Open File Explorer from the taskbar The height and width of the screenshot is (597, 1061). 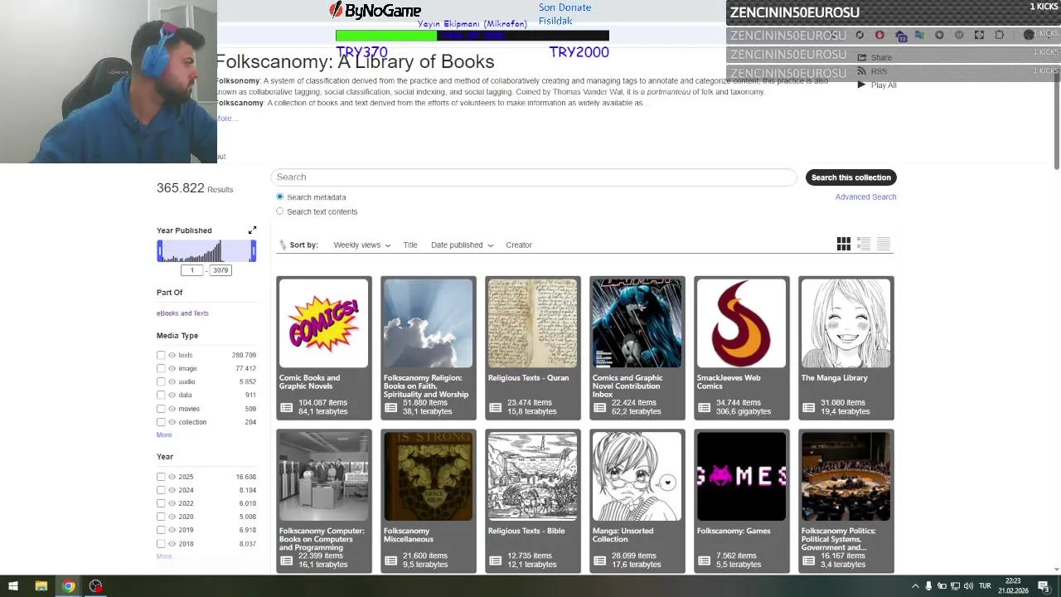point(41,586)
